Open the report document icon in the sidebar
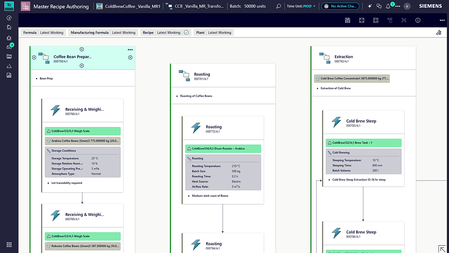Viewport: 449px width, 253px height. pos(9,75)
